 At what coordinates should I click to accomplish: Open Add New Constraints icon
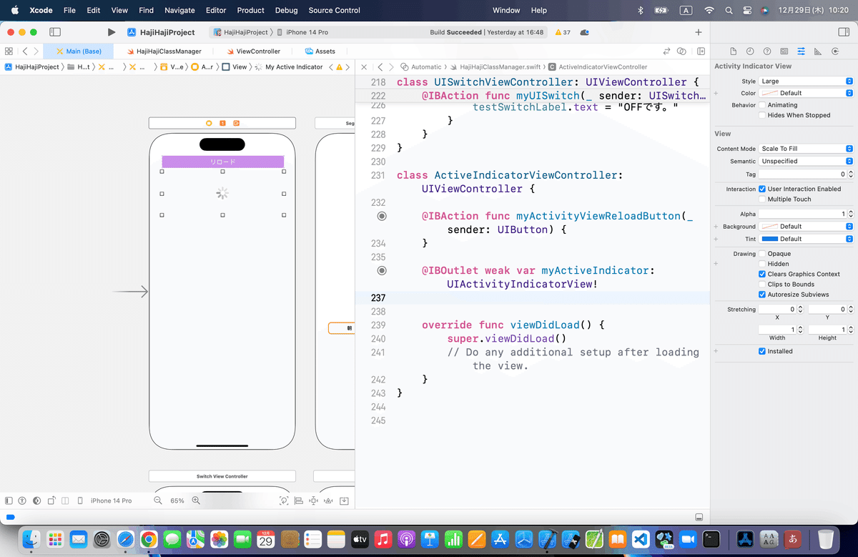[314, 501]
